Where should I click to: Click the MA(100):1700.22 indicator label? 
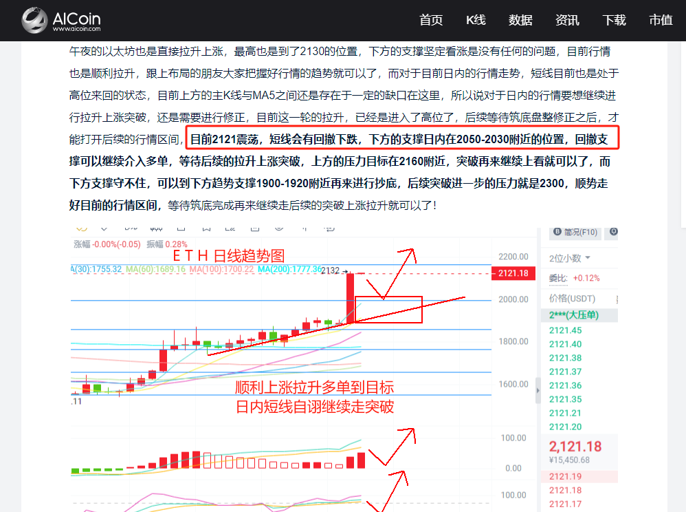pos(221,269)
